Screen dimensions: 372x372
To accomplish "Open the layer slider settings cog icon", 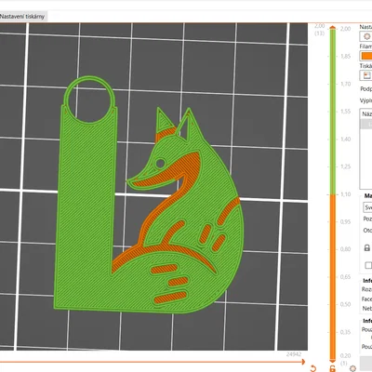I will pyautogui.click(x=352, y=368).
